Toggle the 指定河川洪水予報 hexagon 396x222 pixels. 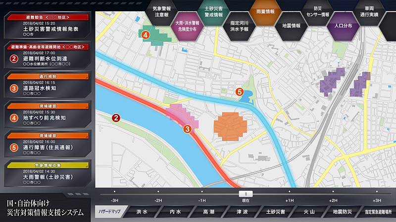(x=240, y=26)
